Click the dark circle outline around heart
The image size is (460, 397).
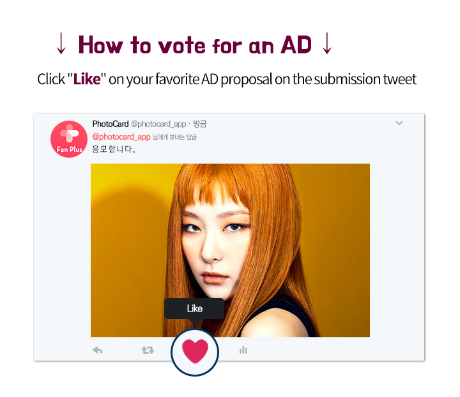(x=195, y=352)
